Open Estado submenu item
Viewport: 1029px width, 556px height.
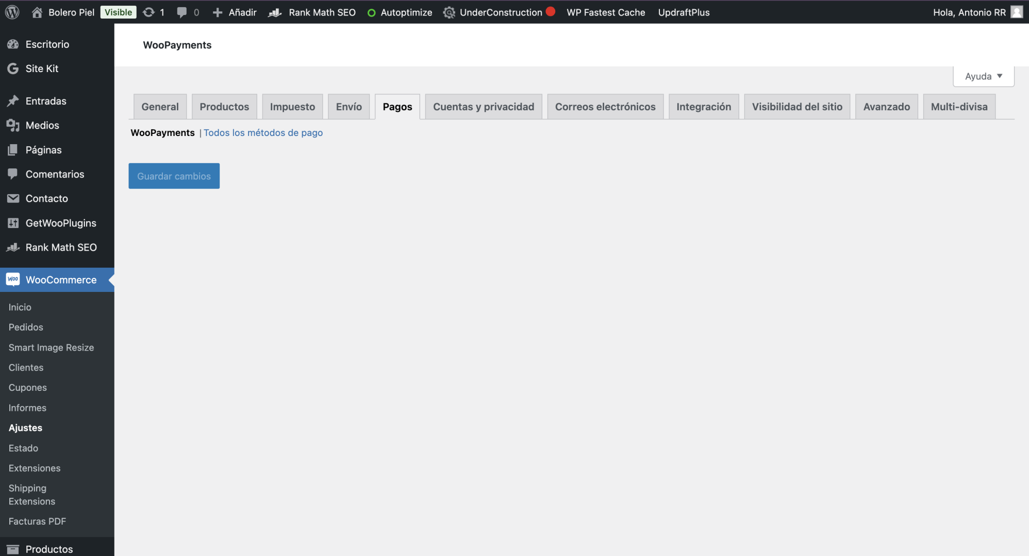[x=23, y=448]
